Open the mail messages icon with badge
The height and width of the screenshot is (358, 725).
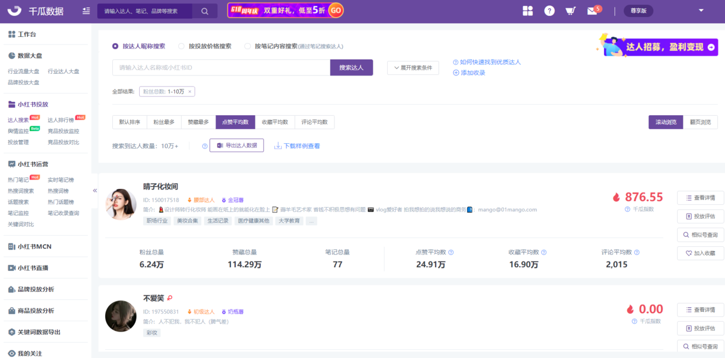click(x=592, y=11)
